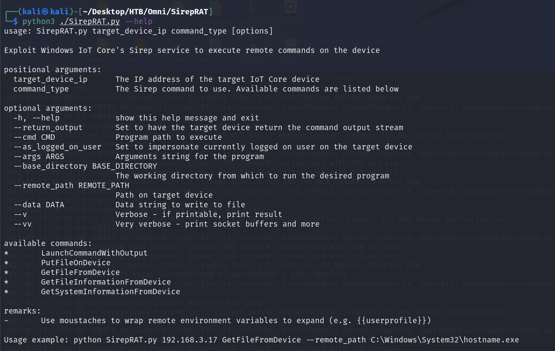The height and width of the screenshot is (351, 555).
Task: Click the GetSystemInformationFromDevice command entry
Action: [110, 292]
